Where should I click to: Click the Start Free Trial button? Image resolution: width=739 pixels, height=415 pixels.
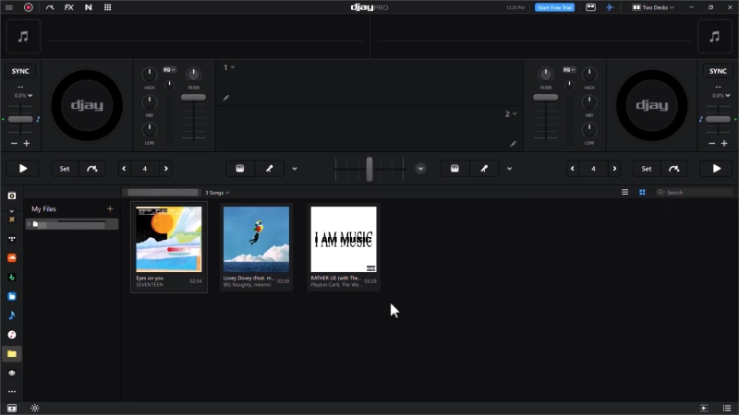(x=554, y=7)
